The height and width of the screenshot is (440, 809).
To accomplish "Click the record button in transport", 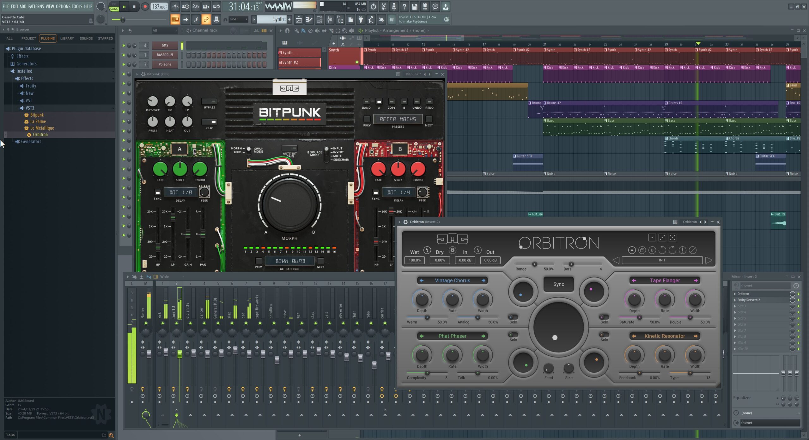I will (145, 6).
